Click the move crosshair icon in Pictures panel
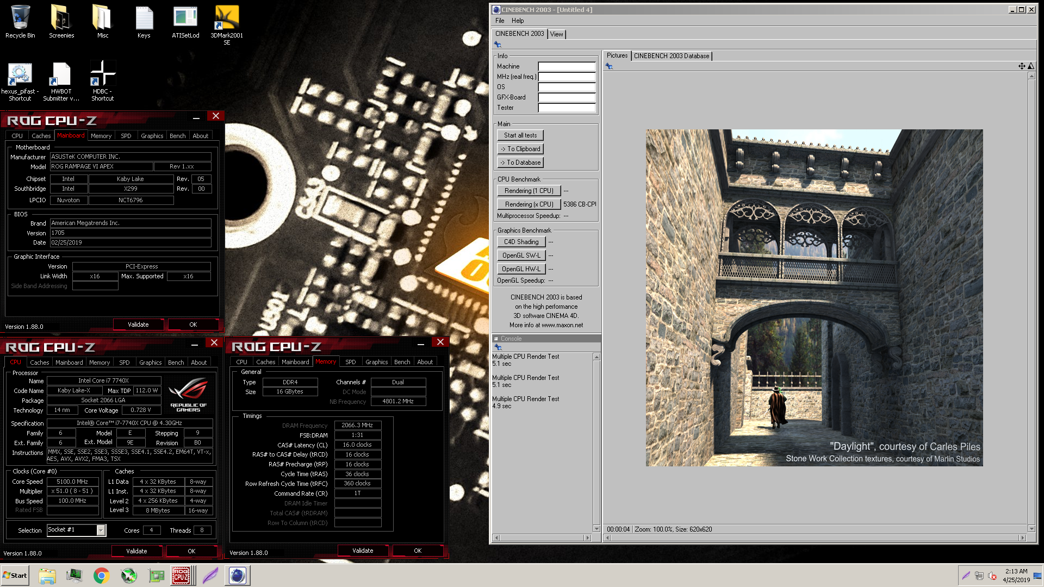Screen dimensions: 1044x587 pos(1022,66)
